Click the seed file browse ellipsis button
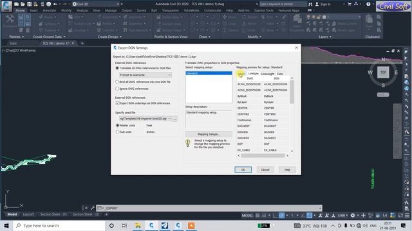The image size is (412, 231). (175, 119)
